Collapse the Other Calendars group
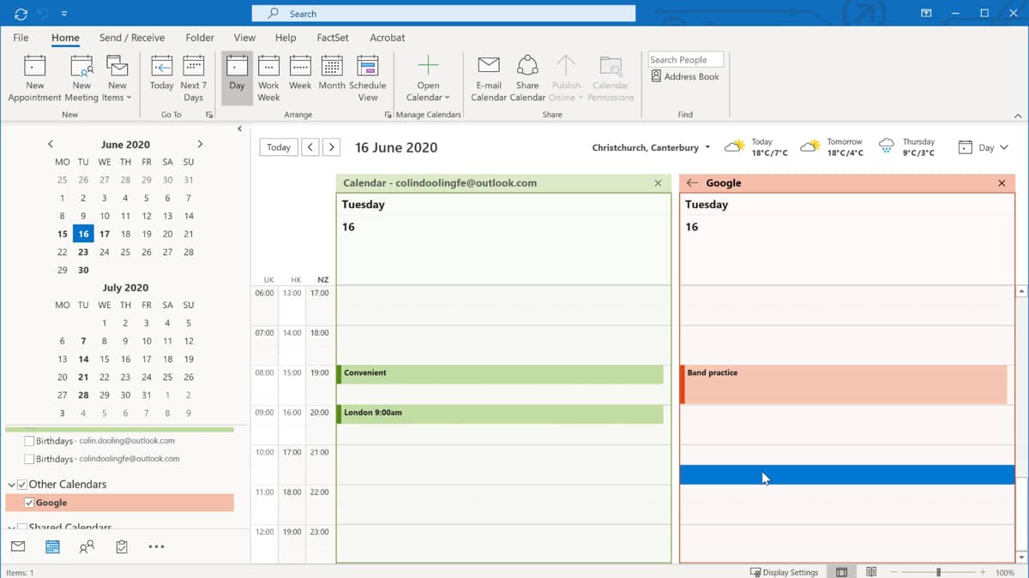 click(x=11, y=485)
